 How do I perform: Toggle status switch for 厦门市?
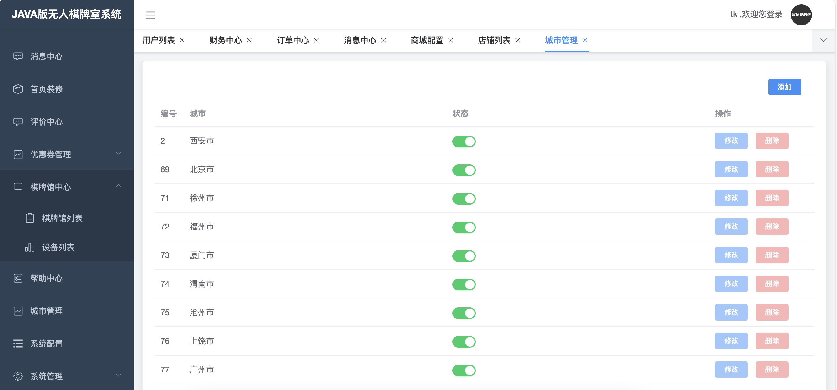pyautogui.click(x=464, y=256)
